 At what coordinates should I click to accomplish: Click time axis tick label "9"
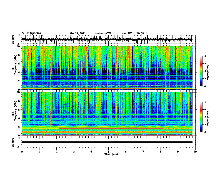(178, 152)
